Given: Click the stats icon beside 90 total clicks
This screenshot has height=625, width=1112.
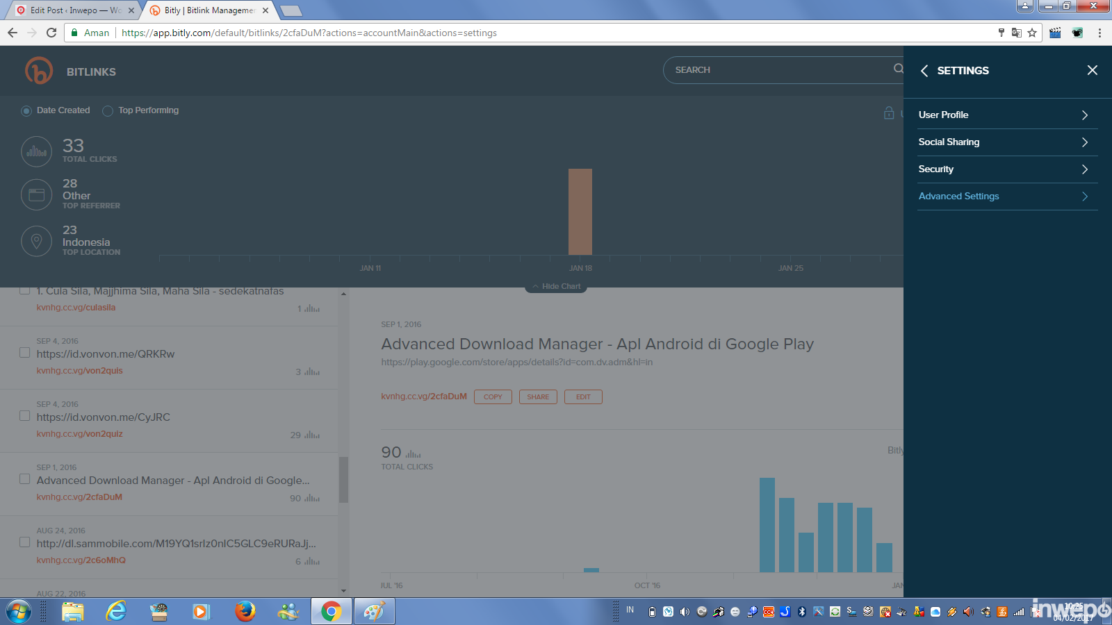Looking at the screenshot, I should (414, 453).
